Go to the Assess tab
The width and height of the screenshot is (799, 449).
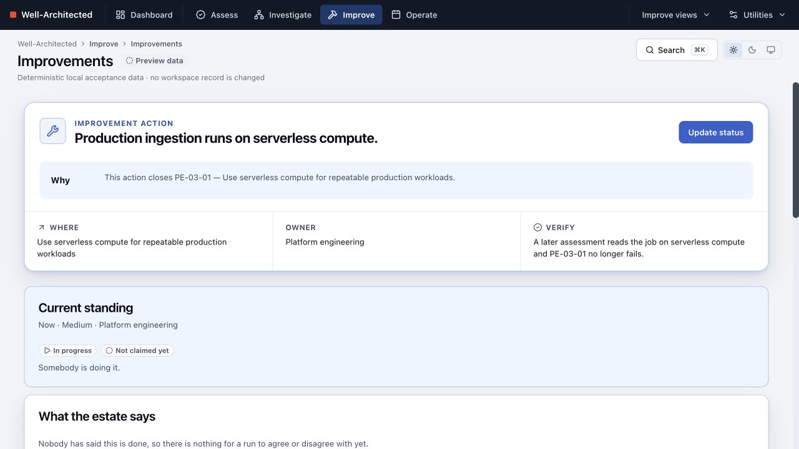(x=217, y=15)
